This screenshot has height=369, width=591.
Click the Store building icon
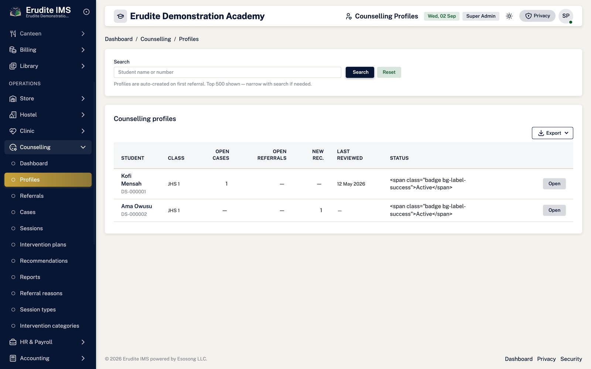(x=13, y=99)
